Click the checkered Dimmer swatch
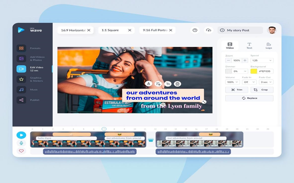The height and width of the screenshot is (183, 294). (x=228, y=71)
